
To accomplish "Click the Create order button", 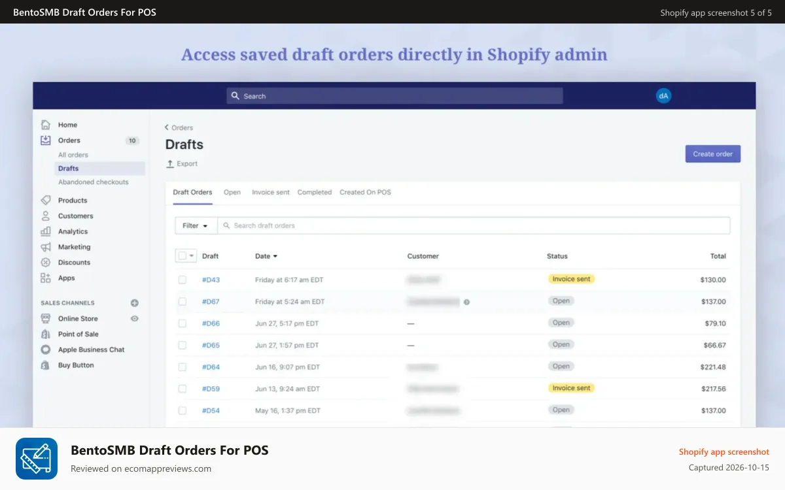I will 713,154.
